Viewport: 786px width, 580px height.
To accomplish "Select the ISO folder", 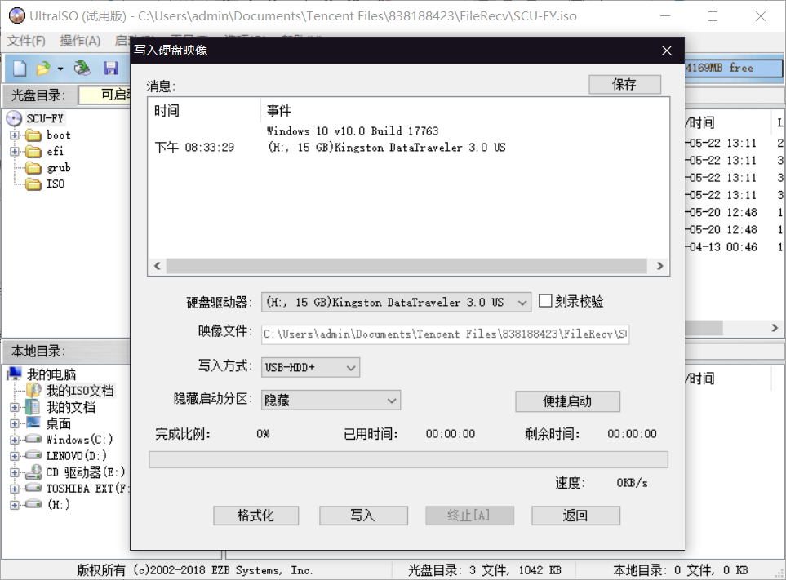I will pyautogui.click(x=45, y=184).
